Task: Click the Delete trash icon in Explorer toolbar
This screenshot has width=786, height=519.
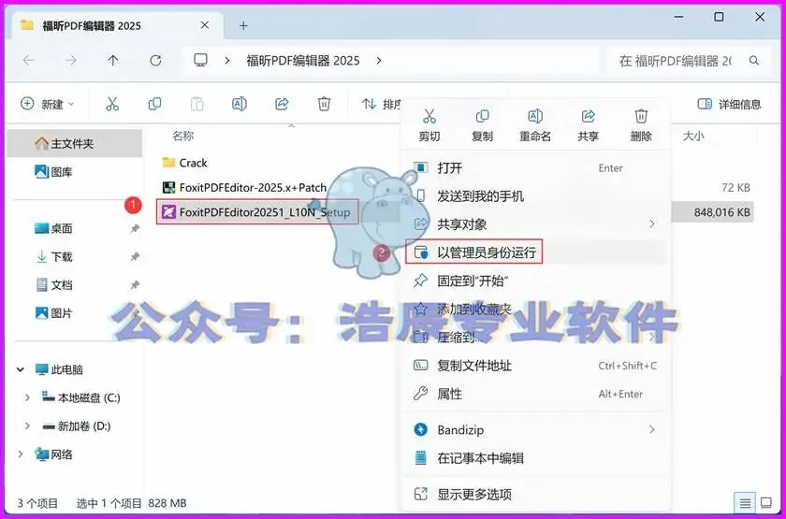Action: (324, 104)
